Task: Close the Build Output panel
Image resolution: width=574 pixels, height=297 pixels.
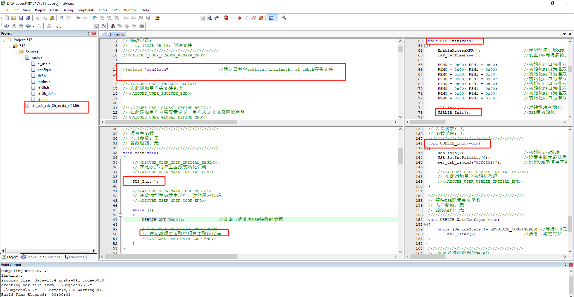Action: point(571,265)
